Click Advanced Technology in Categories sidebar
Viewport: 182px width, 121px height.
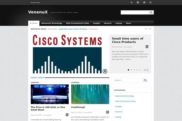pyautogui.click(x=125, y=96)
